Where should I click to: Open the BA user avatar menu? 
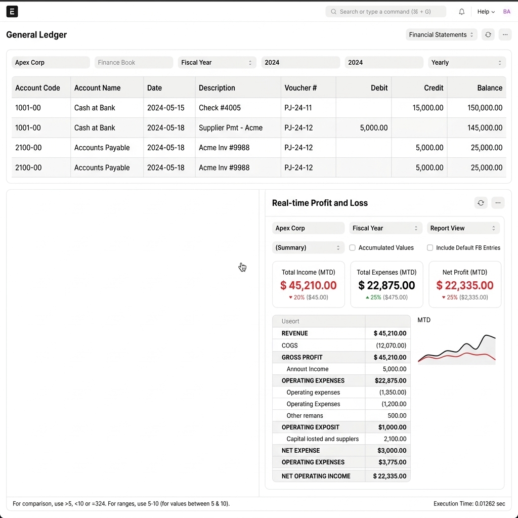pyautogui.click(x=507, y=11)
